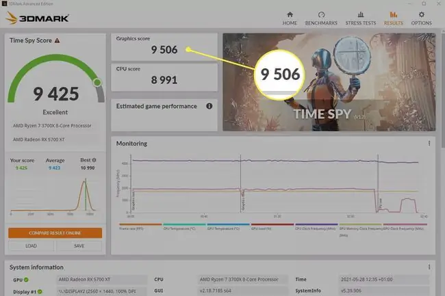Click the AMD Ryzen 7 3700X label under the gauge
This screenshot has width=445, height=296.
(x=52, y=126)
